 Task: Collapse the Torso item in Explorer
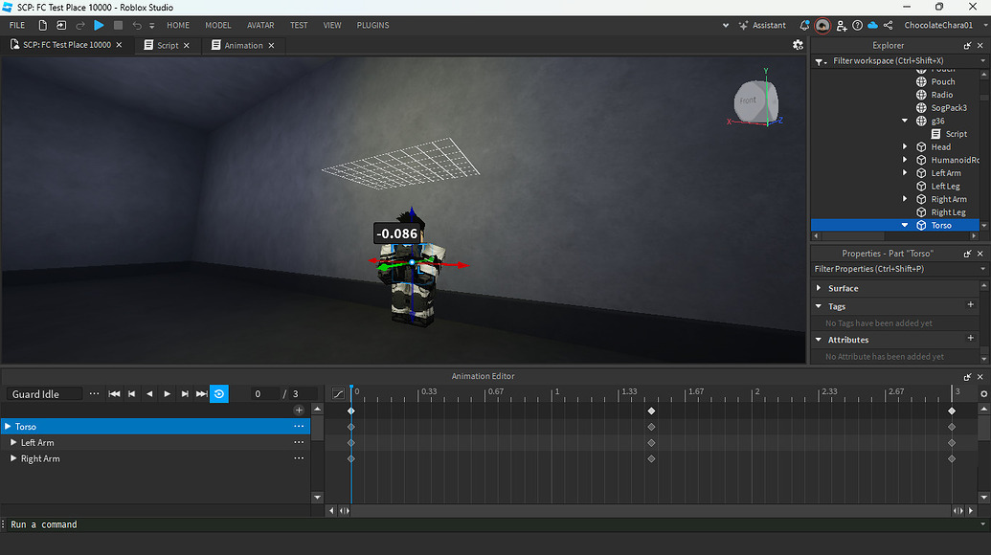pos(904,225)
